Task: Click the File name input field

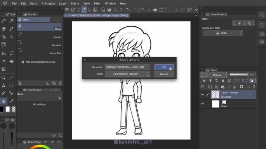Action: coord(128,67)
